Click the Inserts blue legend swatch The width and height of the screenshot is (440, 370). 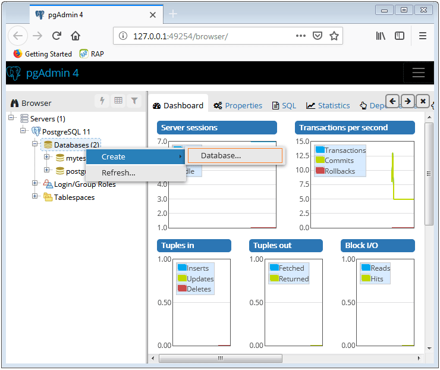tap(182, 268)
